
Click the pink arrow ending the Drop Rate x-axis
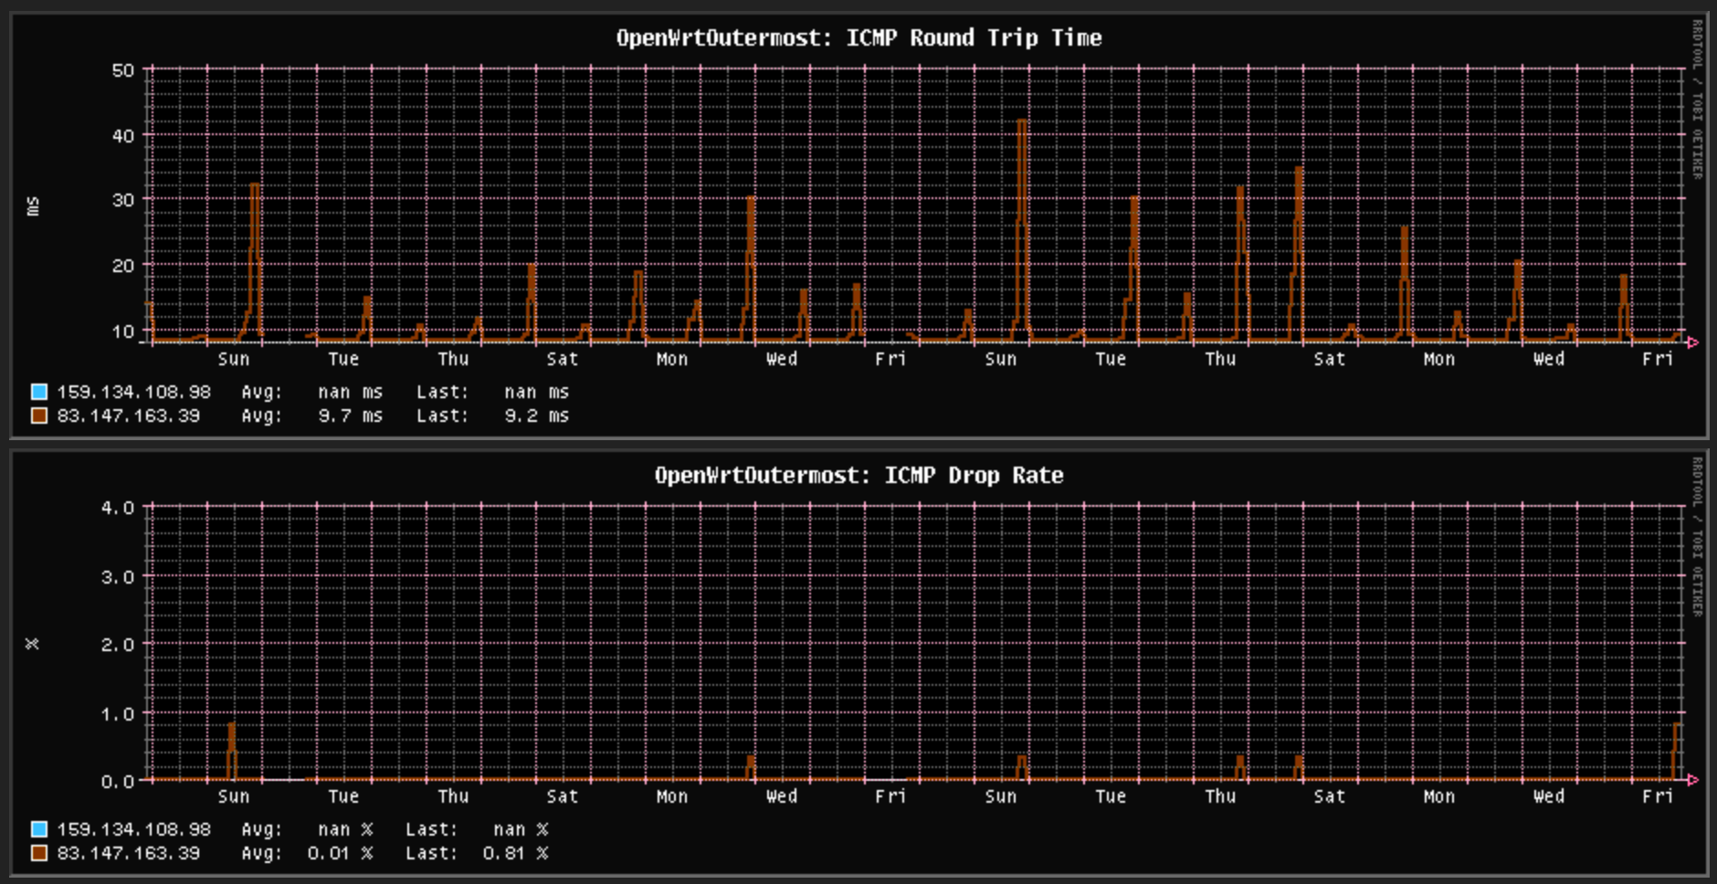pyautogui.click(x=1692, y=780)
